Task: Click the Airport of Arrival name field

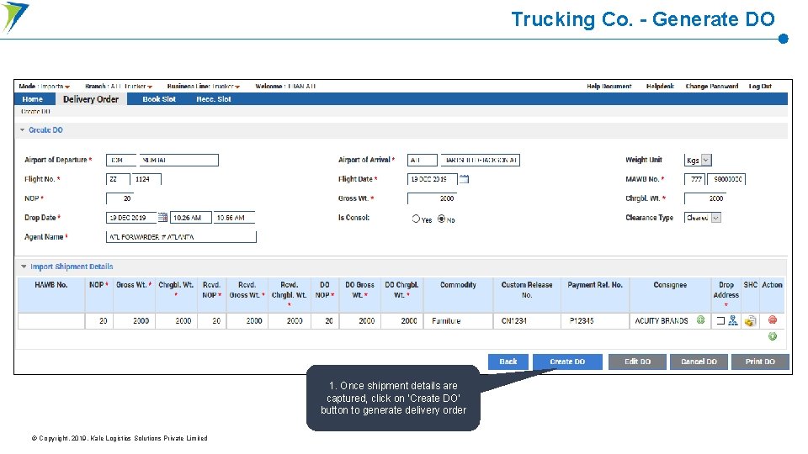Action: (480, 160)
